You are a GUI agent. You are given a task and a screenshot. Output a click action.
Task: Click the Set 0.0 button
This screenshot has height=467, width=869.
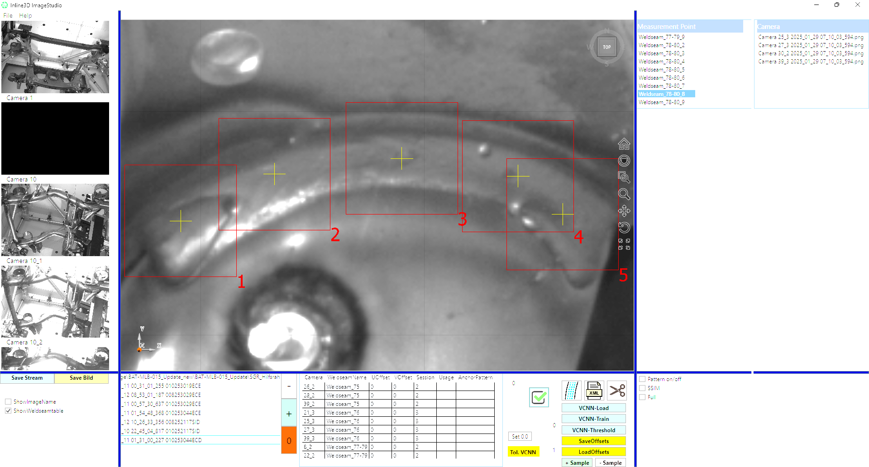(x=520, y=437)
